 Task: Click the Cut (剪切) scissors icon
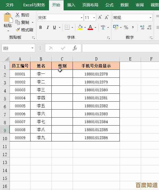tap(18, 15)
